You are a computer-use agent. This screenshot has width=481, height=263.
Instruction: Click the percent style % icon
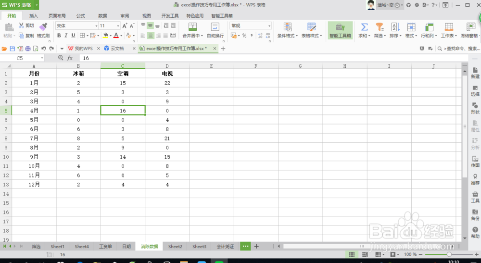click(x=244, y=36)
